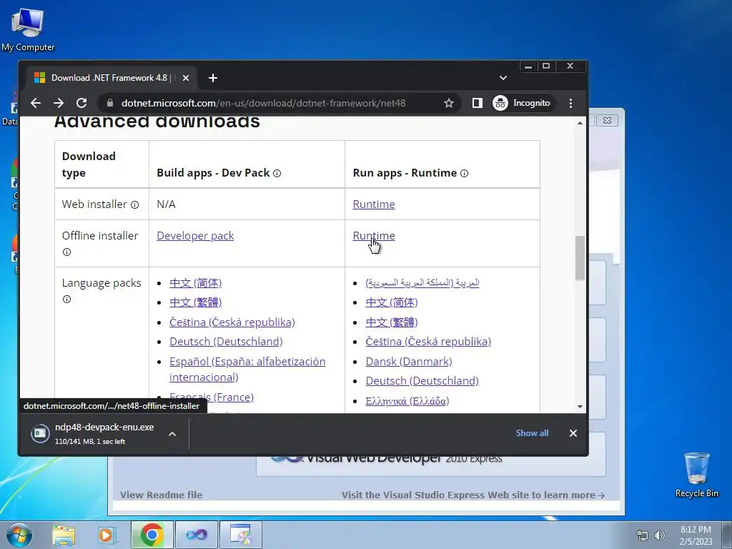Click the Chrome taskbar button

152,535
